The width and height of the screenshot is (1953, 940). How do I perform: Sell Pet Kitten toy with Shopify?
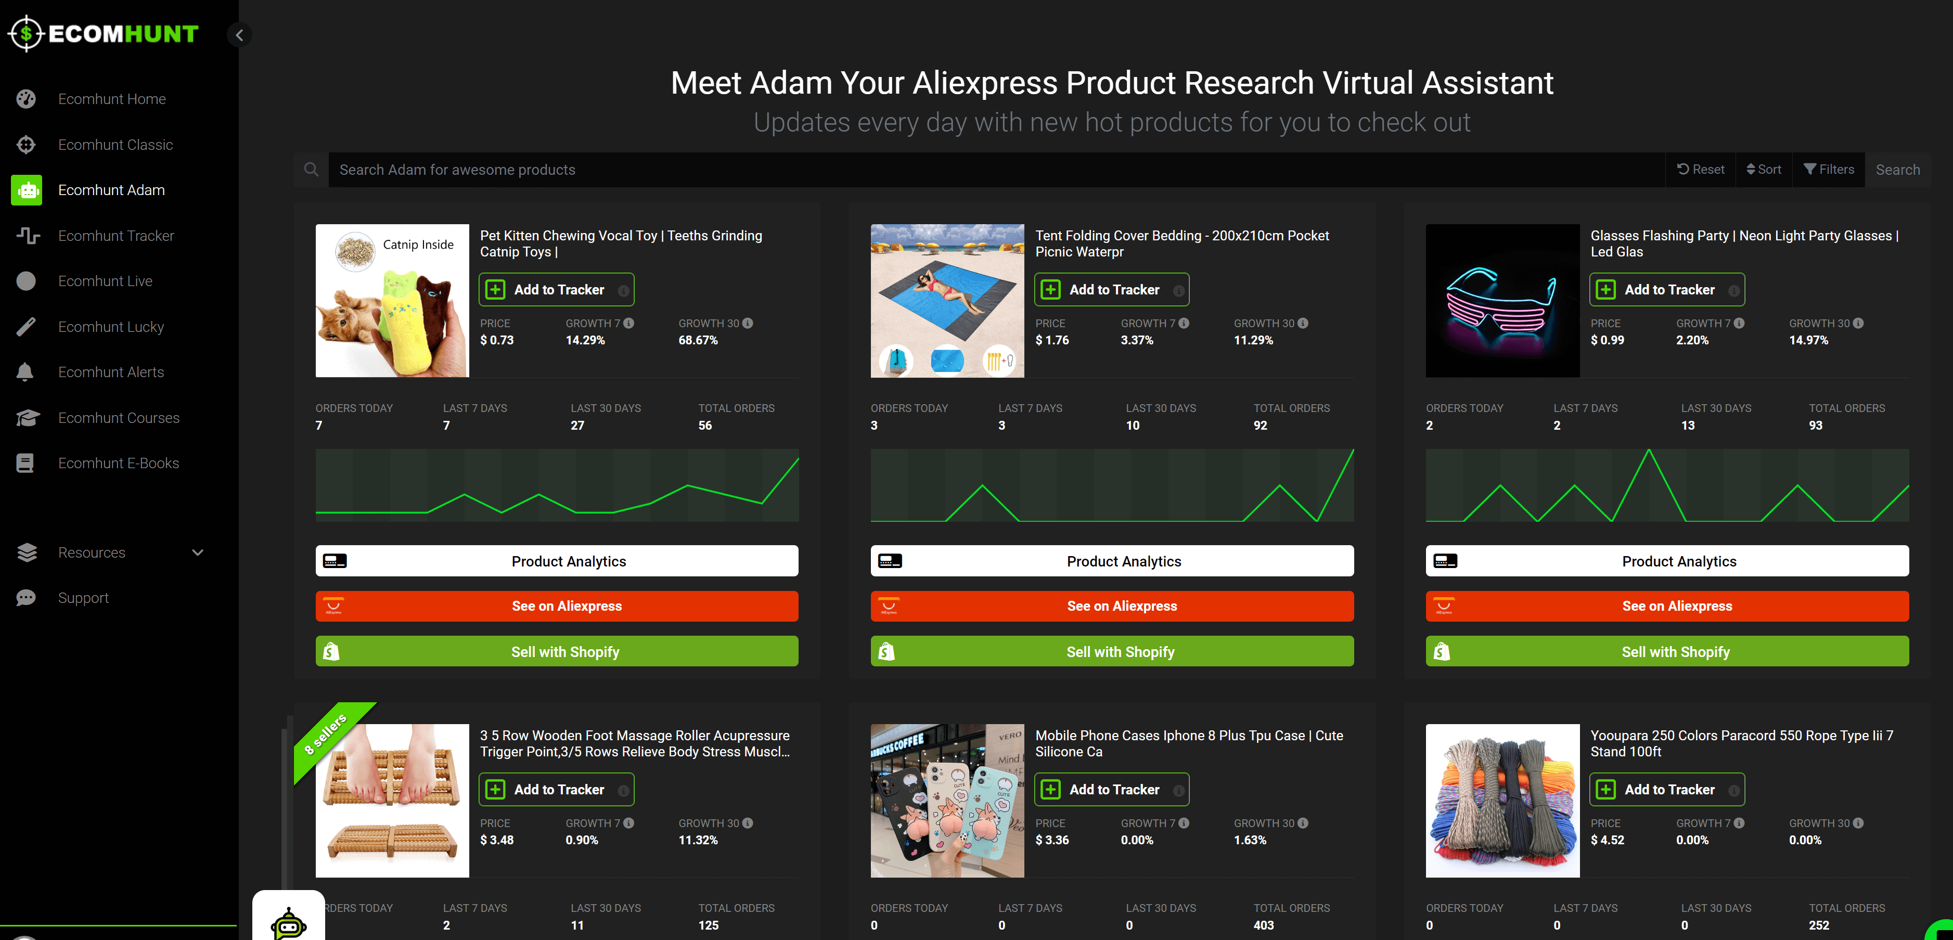pyautogui.click(x=557, y=651)
